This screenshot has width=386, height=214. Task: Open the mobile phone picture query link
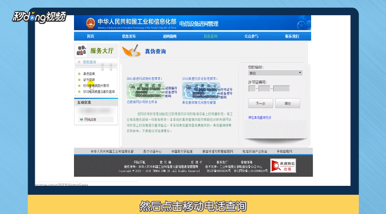[x=96, y=86]
